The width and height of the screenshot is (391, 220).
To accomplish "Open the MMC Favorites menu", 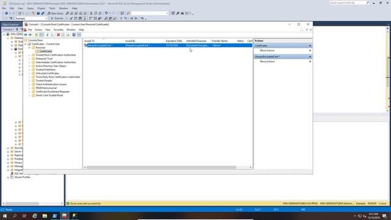I will pos(59,30).
